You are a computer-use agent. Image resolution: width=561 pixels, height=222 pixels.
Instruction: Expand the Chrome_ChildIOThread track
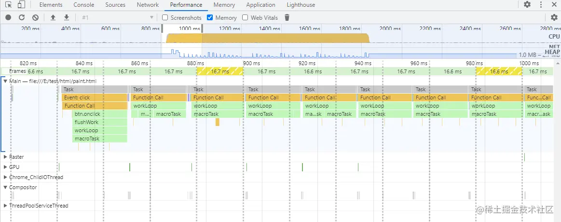pos(5,177)
